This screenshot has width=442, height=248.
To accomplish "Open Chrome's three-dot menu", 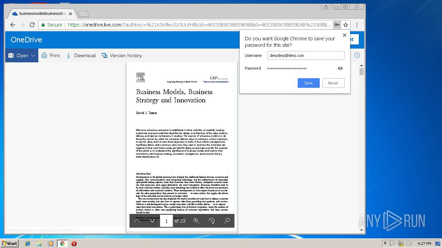I will 357,25.
